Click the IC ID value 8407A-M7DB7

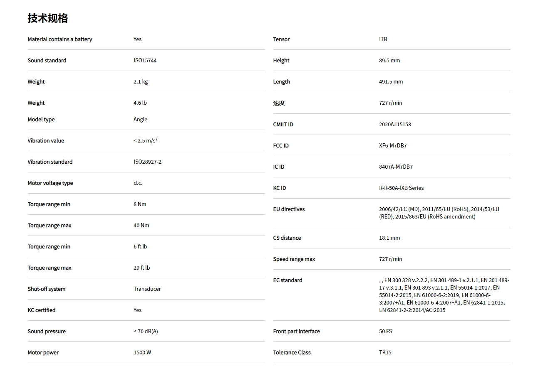(x=396, y=167)
